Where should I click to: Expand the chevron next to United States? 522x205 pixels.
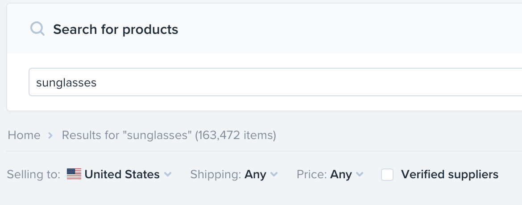[168, 174]
